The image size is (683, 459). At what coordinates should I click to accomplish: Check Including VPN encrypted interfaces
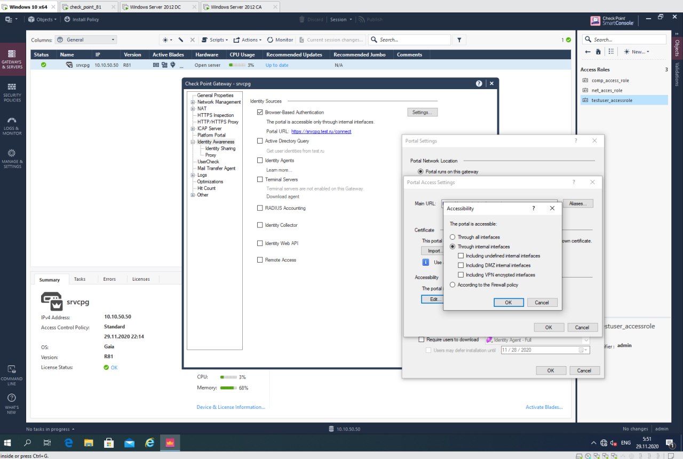461,275
